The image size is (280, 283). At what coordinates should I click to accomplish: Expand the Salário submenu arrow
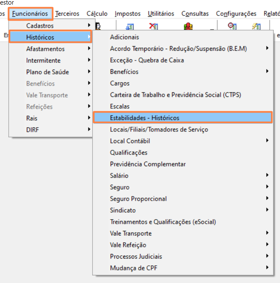coord(267,176)
